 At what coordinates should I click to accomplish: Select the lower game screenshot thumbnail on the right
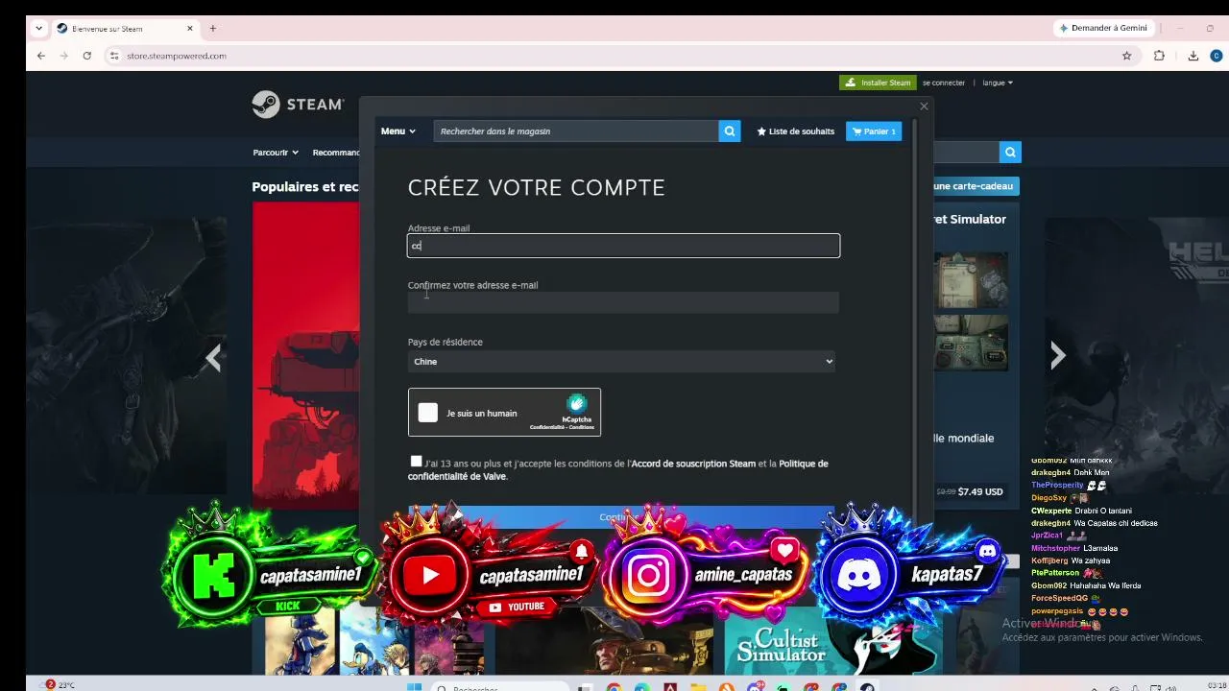(x=971, y=343)
